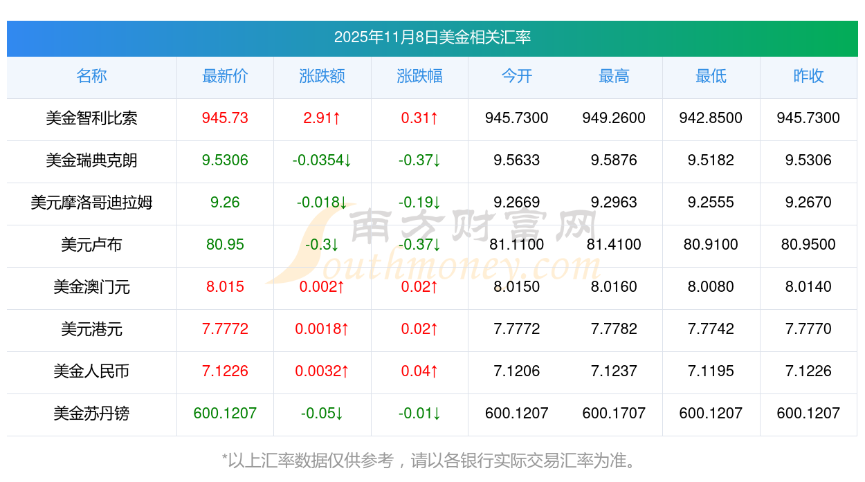Click latest price 9.26
Viewport: 865px width, 482px height.
coord(225,203)
